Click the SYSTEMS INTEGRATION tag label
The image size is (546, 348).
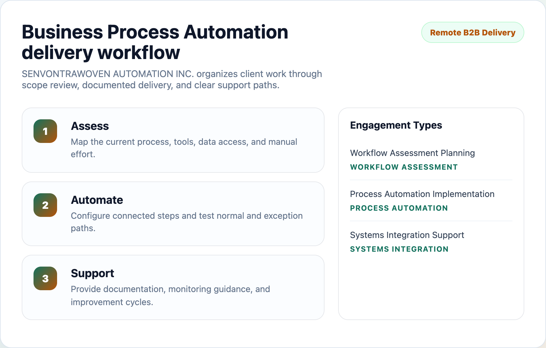click(399, 249)
